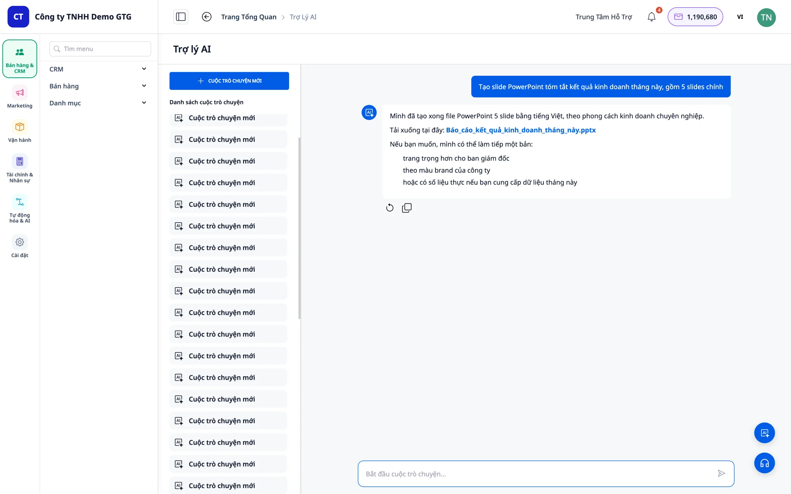Copy the AI response
Screen dimensions: 791x494
407,208
